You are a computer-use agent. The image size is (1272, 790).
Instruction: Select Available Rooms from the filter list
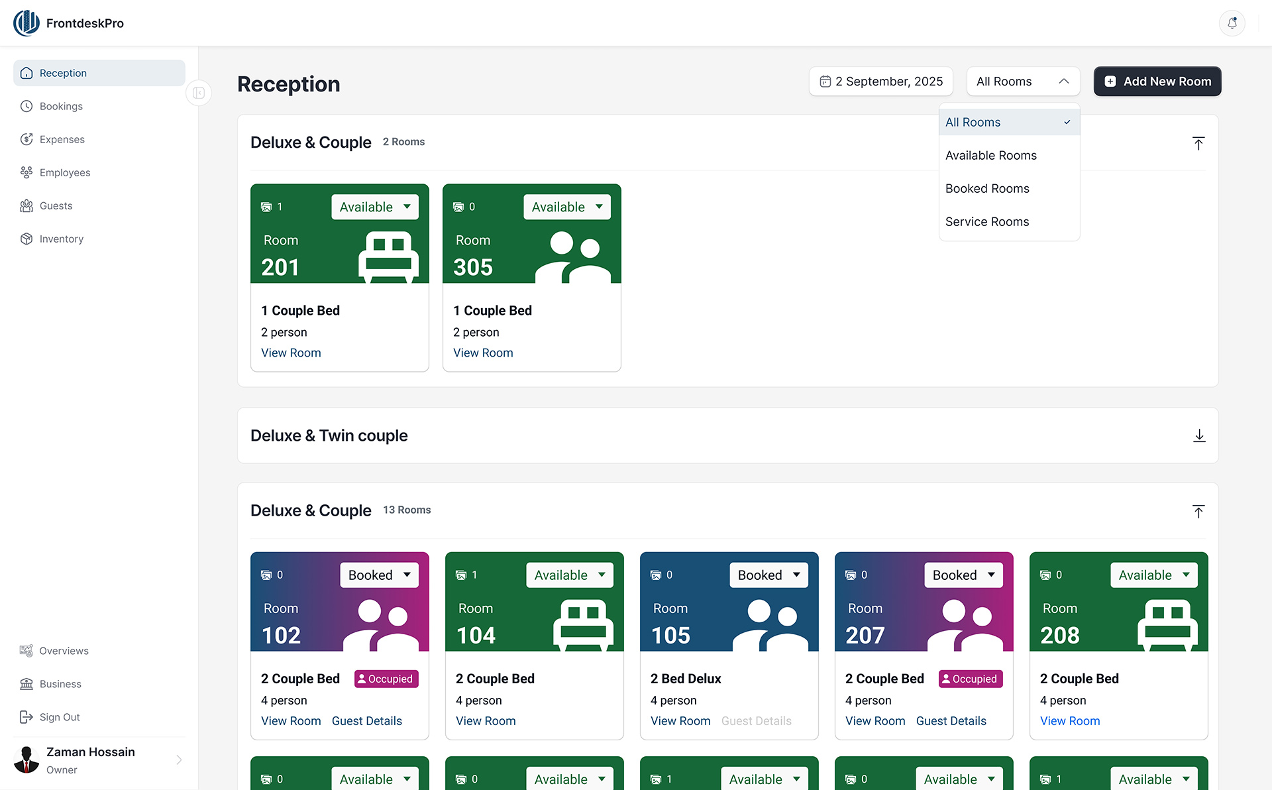click(x=990, y=155)
